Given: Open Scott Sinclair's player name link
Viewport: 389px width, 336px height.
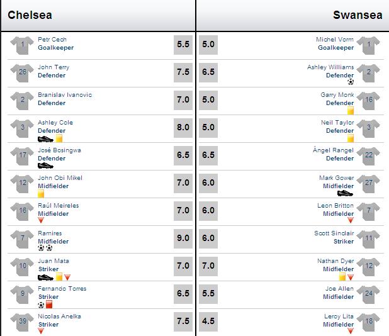Looking at the screenshot, I should [x=334, y=233].
